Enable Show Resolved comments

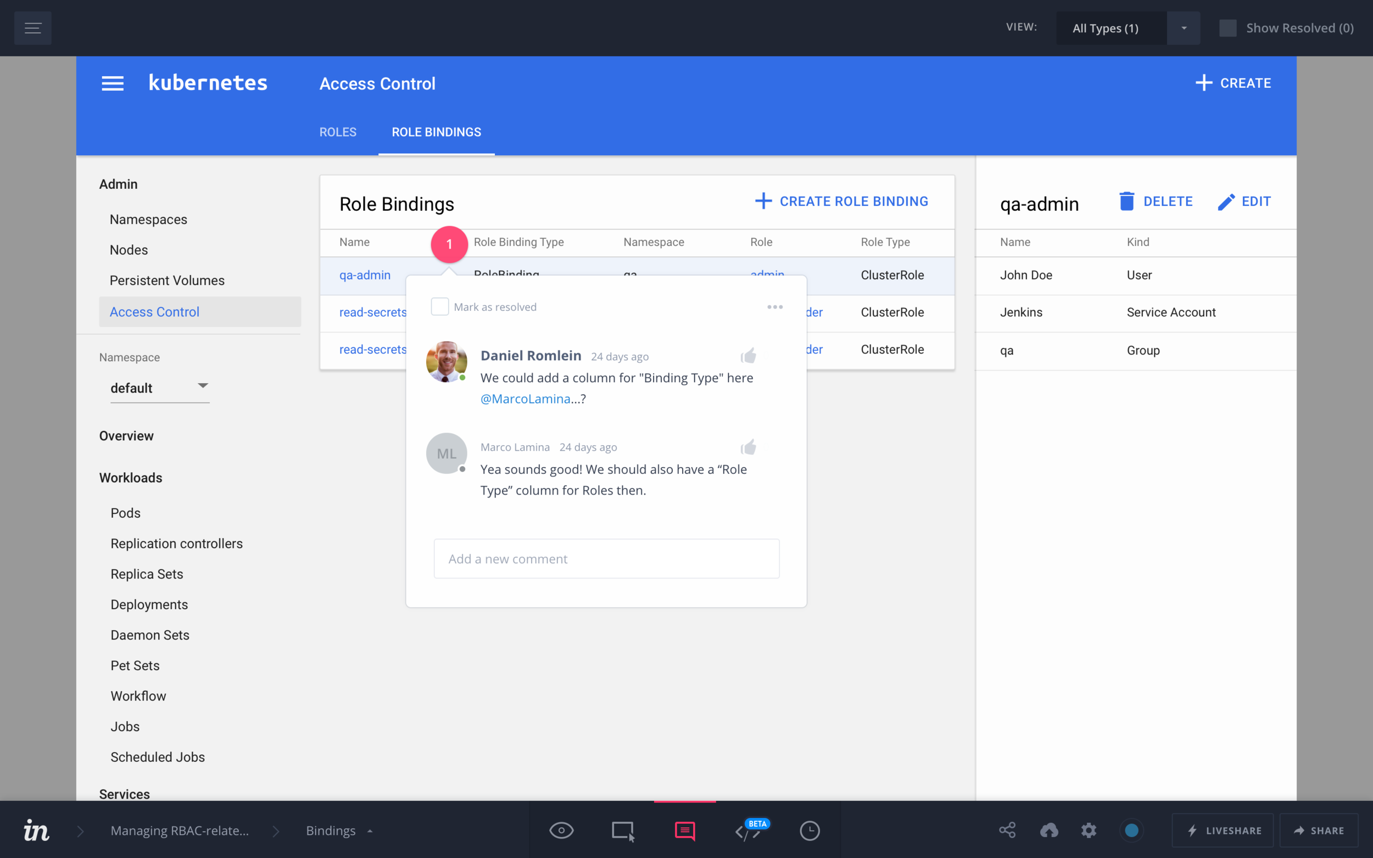point(1228,27)
